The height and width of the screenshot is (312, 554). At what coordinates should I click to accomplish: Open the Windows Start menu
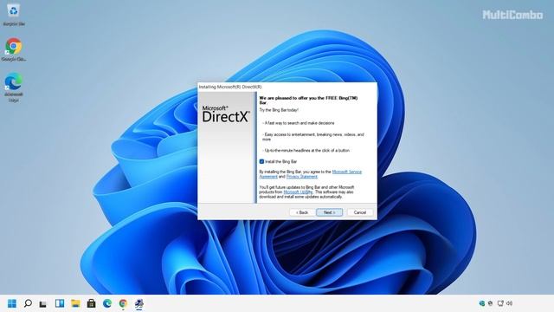(12, 303)
